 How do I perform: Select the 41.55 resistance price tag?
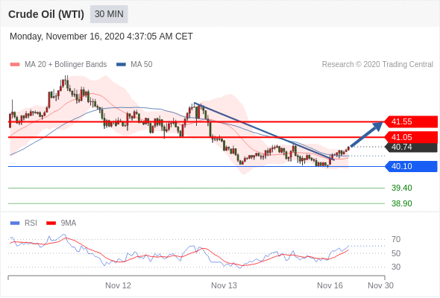pos(411,121)
